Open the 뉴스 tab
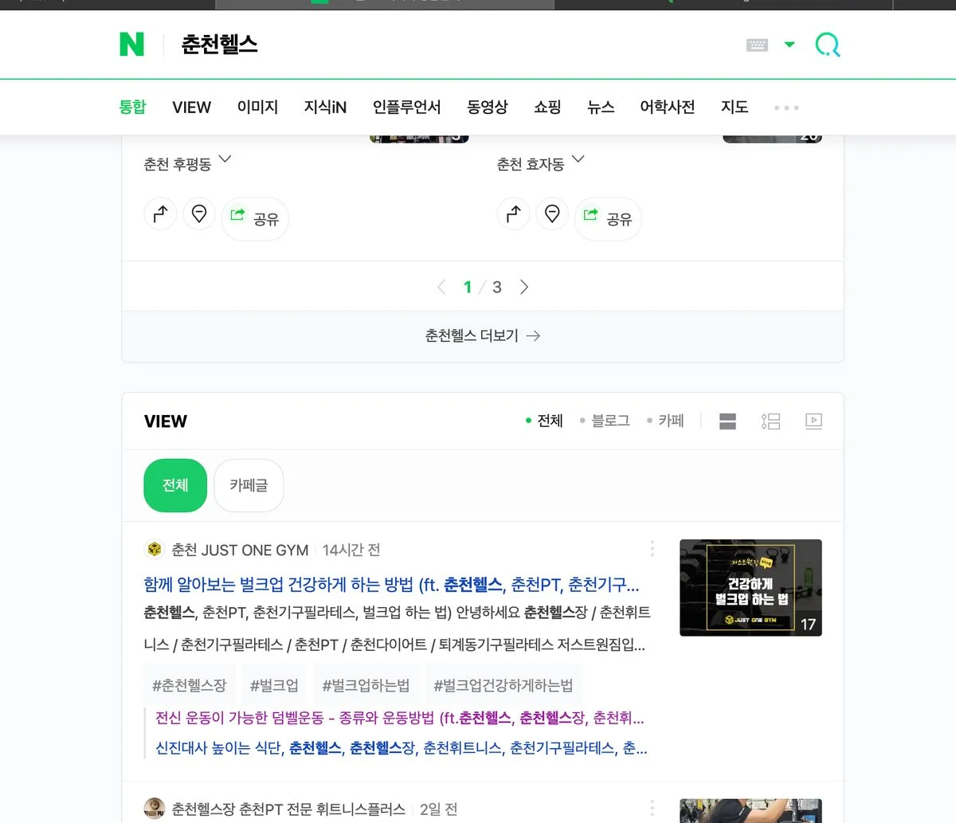Screen dimensions: 956x823 pyautogui.click(x=601, y=107)
